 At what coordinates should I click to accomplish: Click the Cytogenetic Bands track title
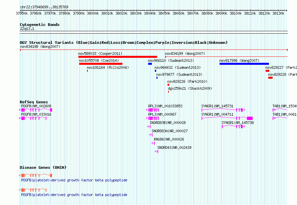(x=40, y=25)
